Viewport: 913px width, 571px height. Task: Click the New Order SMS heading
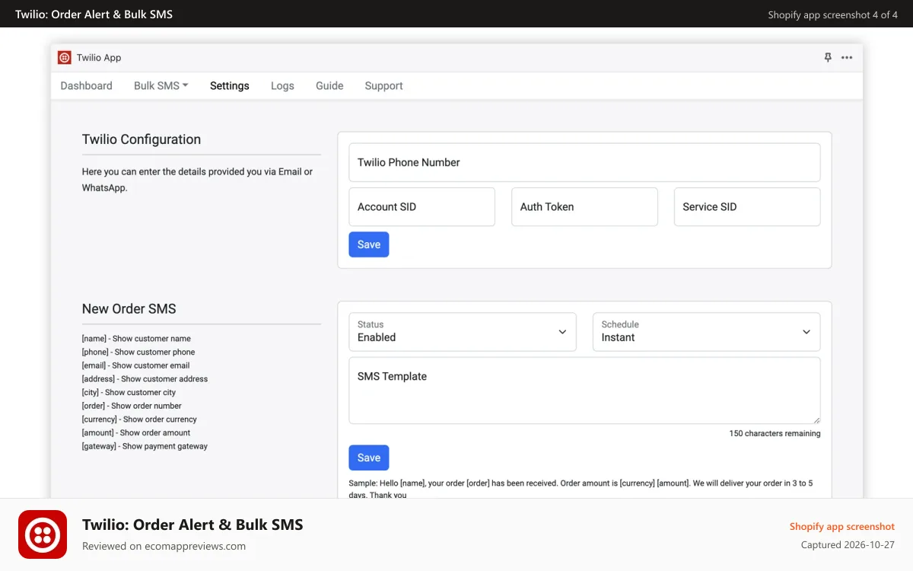click(129, 309)
